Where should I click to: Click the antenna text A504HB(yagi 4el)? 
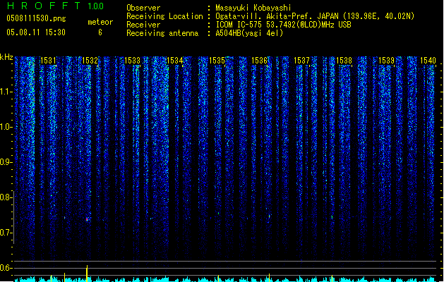tap(249, 33)
